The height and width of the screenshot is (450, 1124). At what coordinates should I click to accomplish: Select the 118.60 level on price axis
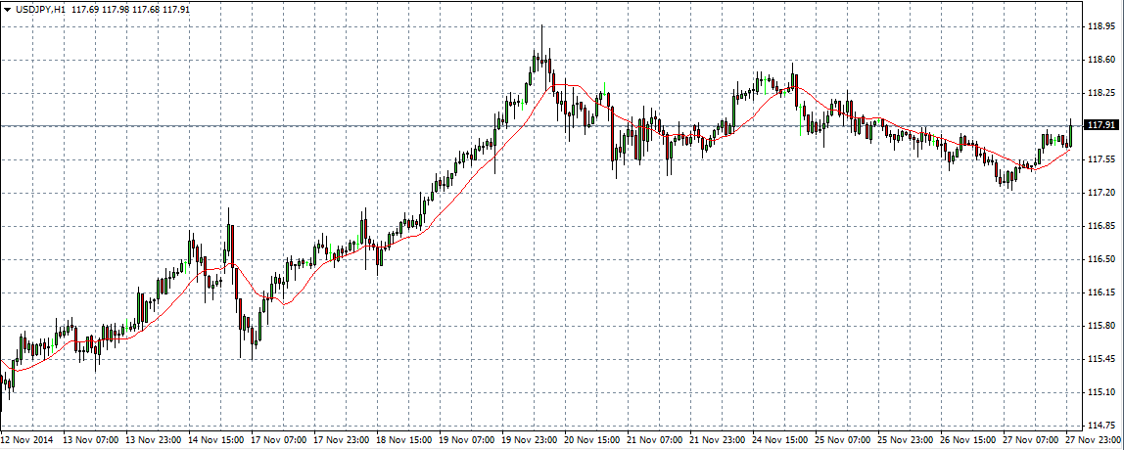1102,59
